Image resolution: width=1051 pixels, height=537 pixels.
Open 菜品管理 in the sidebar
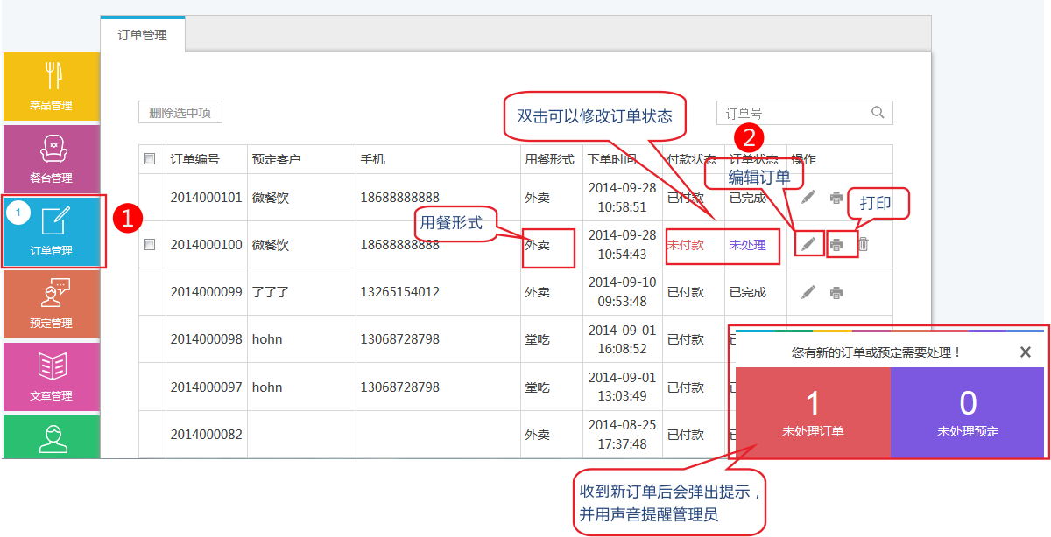[x=51, y=86]
